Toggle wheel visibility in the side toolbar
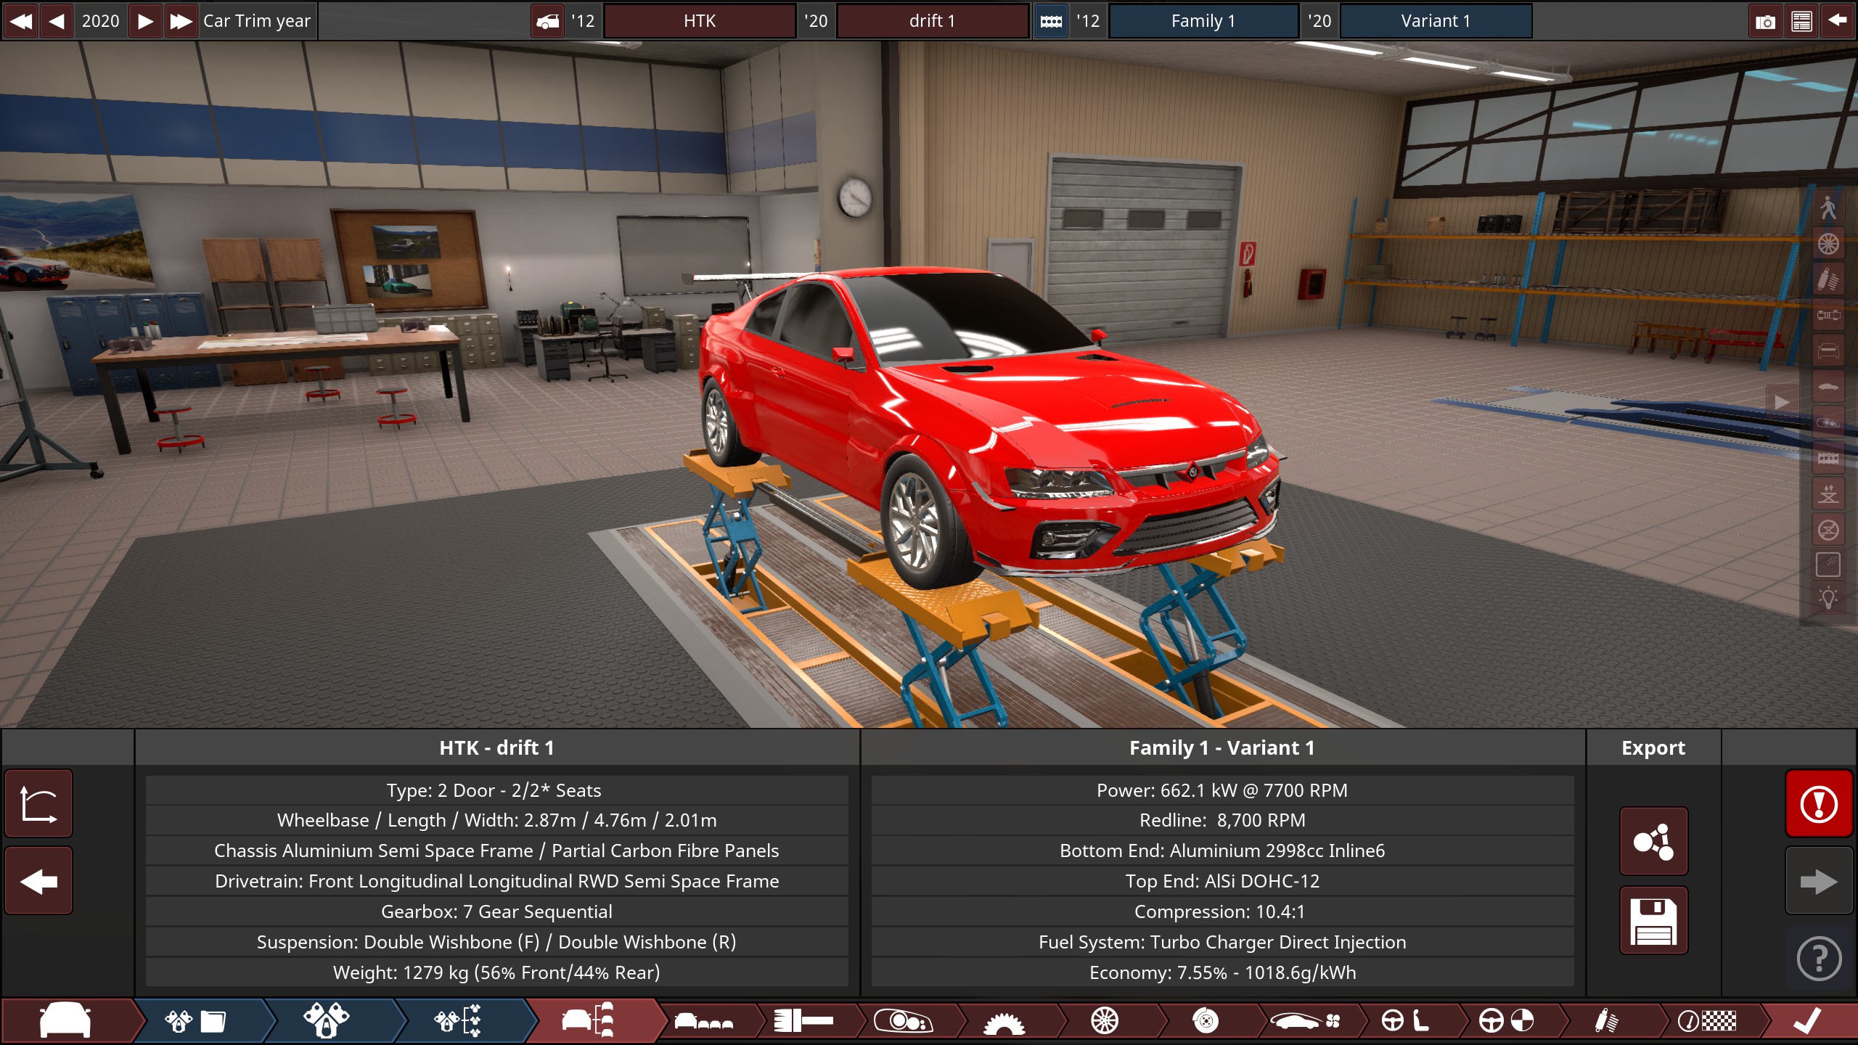The image size is (1858, 1045). tap(1828, 244)
